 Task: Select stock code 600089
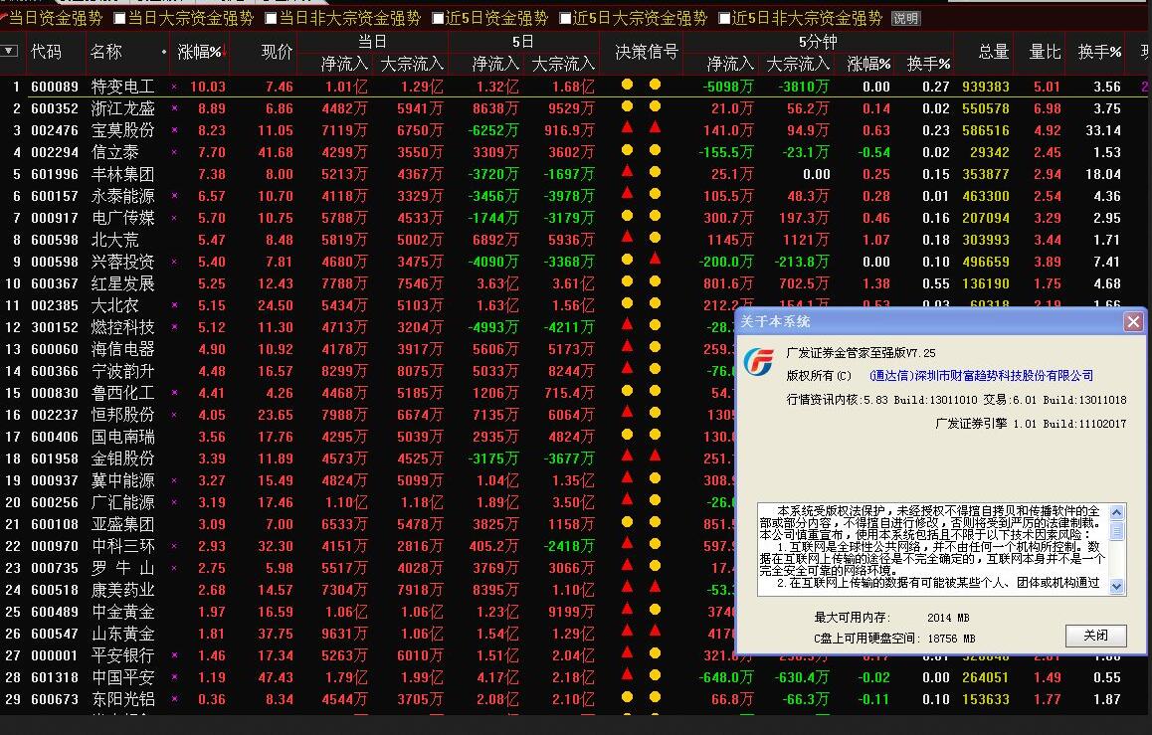[x=55, y=87]
